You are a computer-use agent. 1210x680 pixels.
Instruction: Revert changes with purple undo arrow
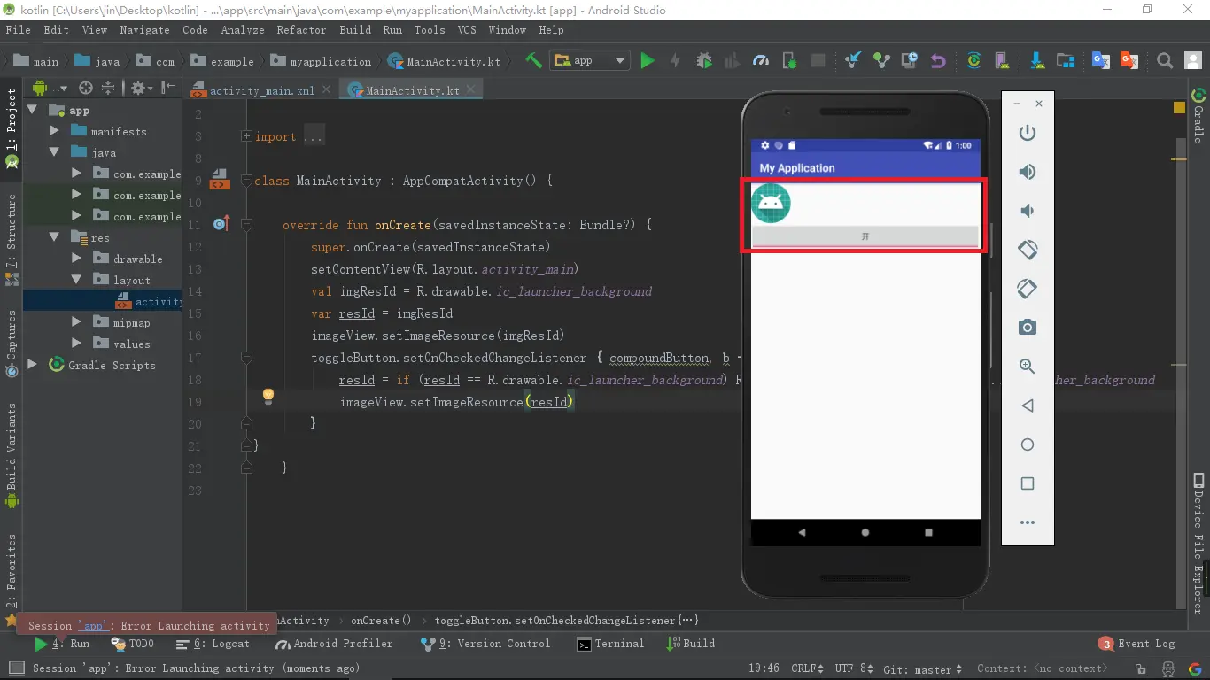(937, 60)
